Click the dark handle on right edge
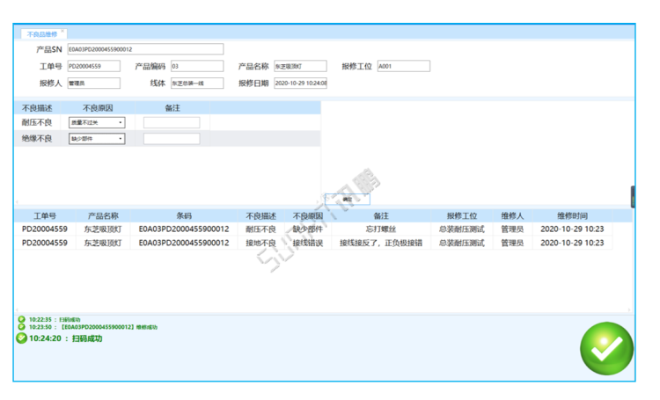The height and width of the screenshot is (400, 660). point(633,196)
